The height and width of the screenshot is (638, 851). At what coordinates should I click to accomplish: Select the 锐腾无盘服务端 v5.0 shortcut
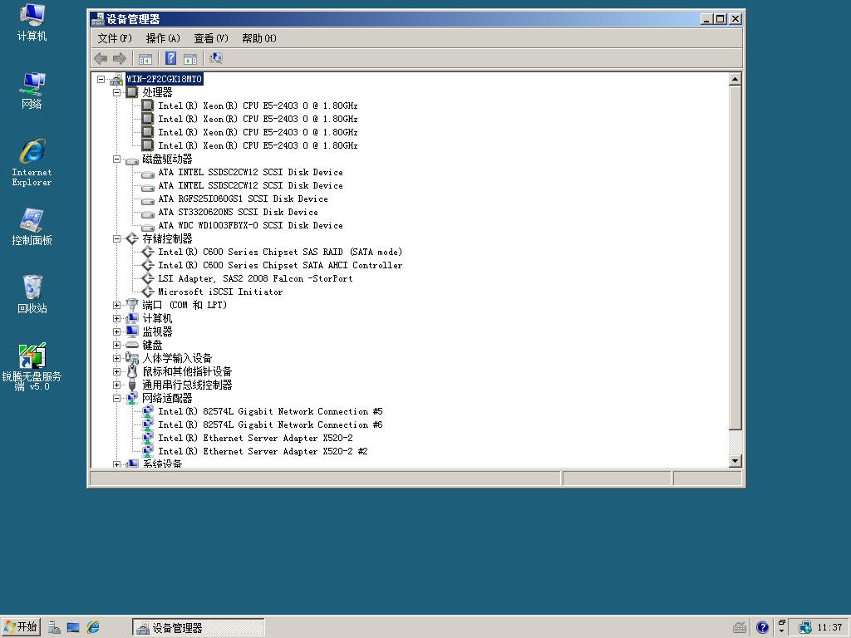[x=32, y=366]
